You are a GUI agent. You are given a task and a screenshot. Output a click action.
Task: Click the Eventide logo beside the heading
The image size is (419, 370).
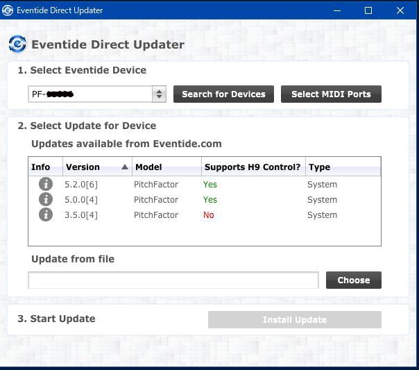pos(17,44)
